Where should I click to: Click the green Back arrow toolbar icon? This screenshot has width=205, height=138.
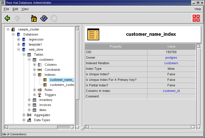tap(7, 18)
